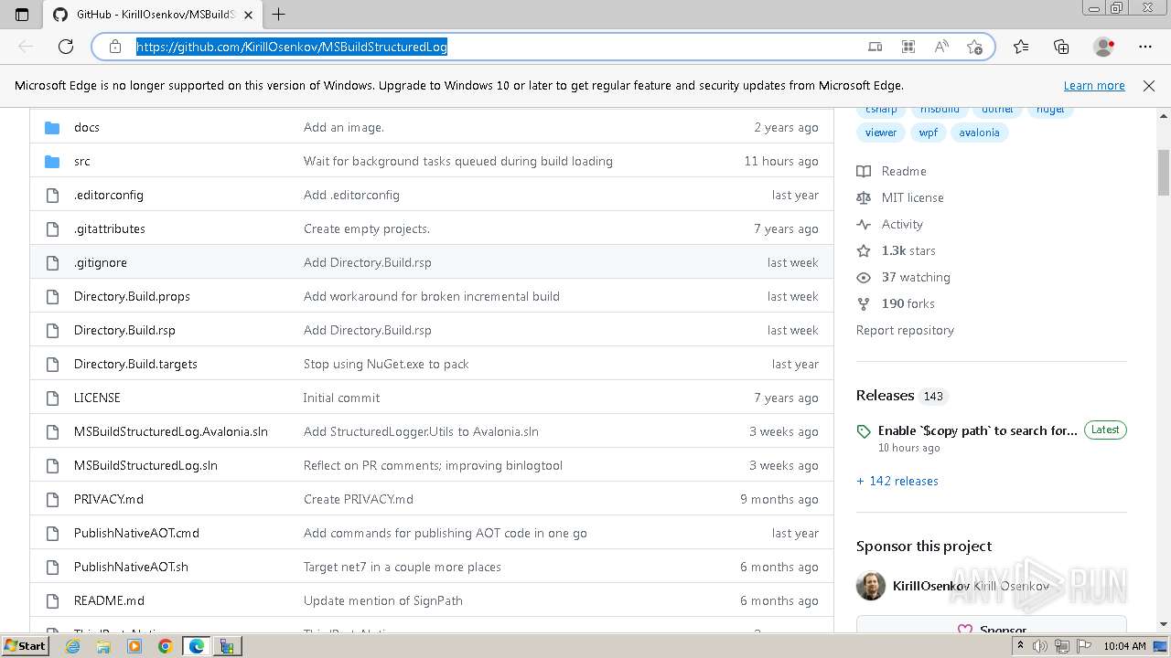Select the GitHub MSBuildStructuredLog tab
1171x658 pixels.
pyautogui.click(x=153, y=15)
